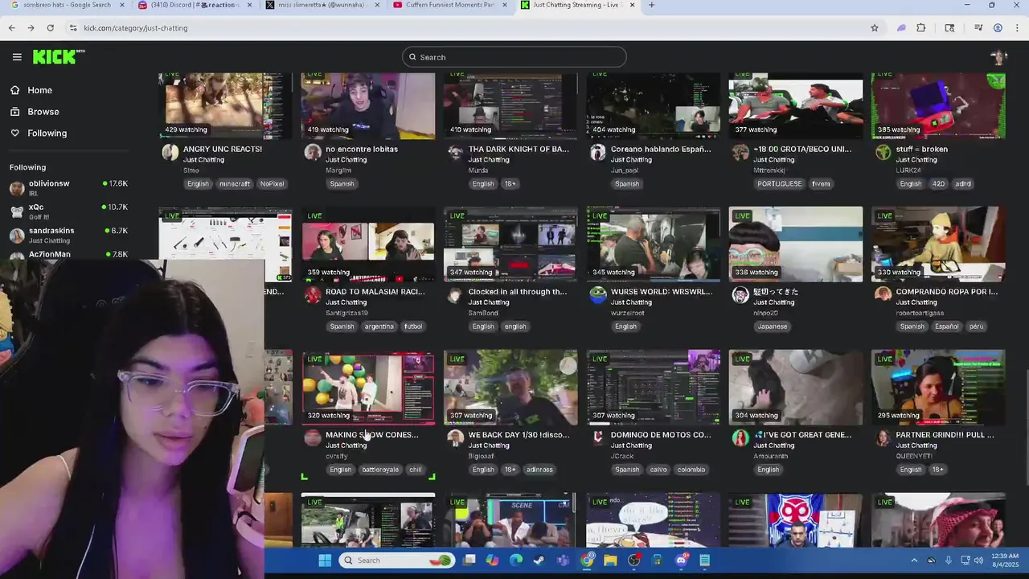Open sandraskins channel in Following list
The height and width of the screenshot is (579, 1029).
(x=68, y=235)
